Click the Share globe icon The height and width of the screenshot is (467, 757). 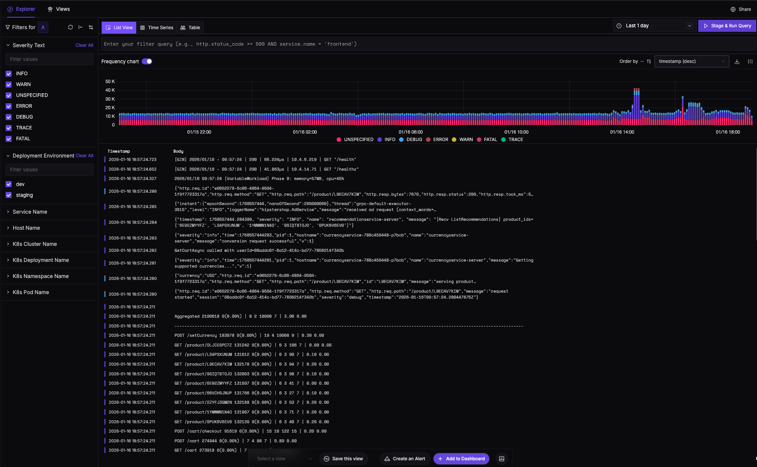(x=733, y=9)
